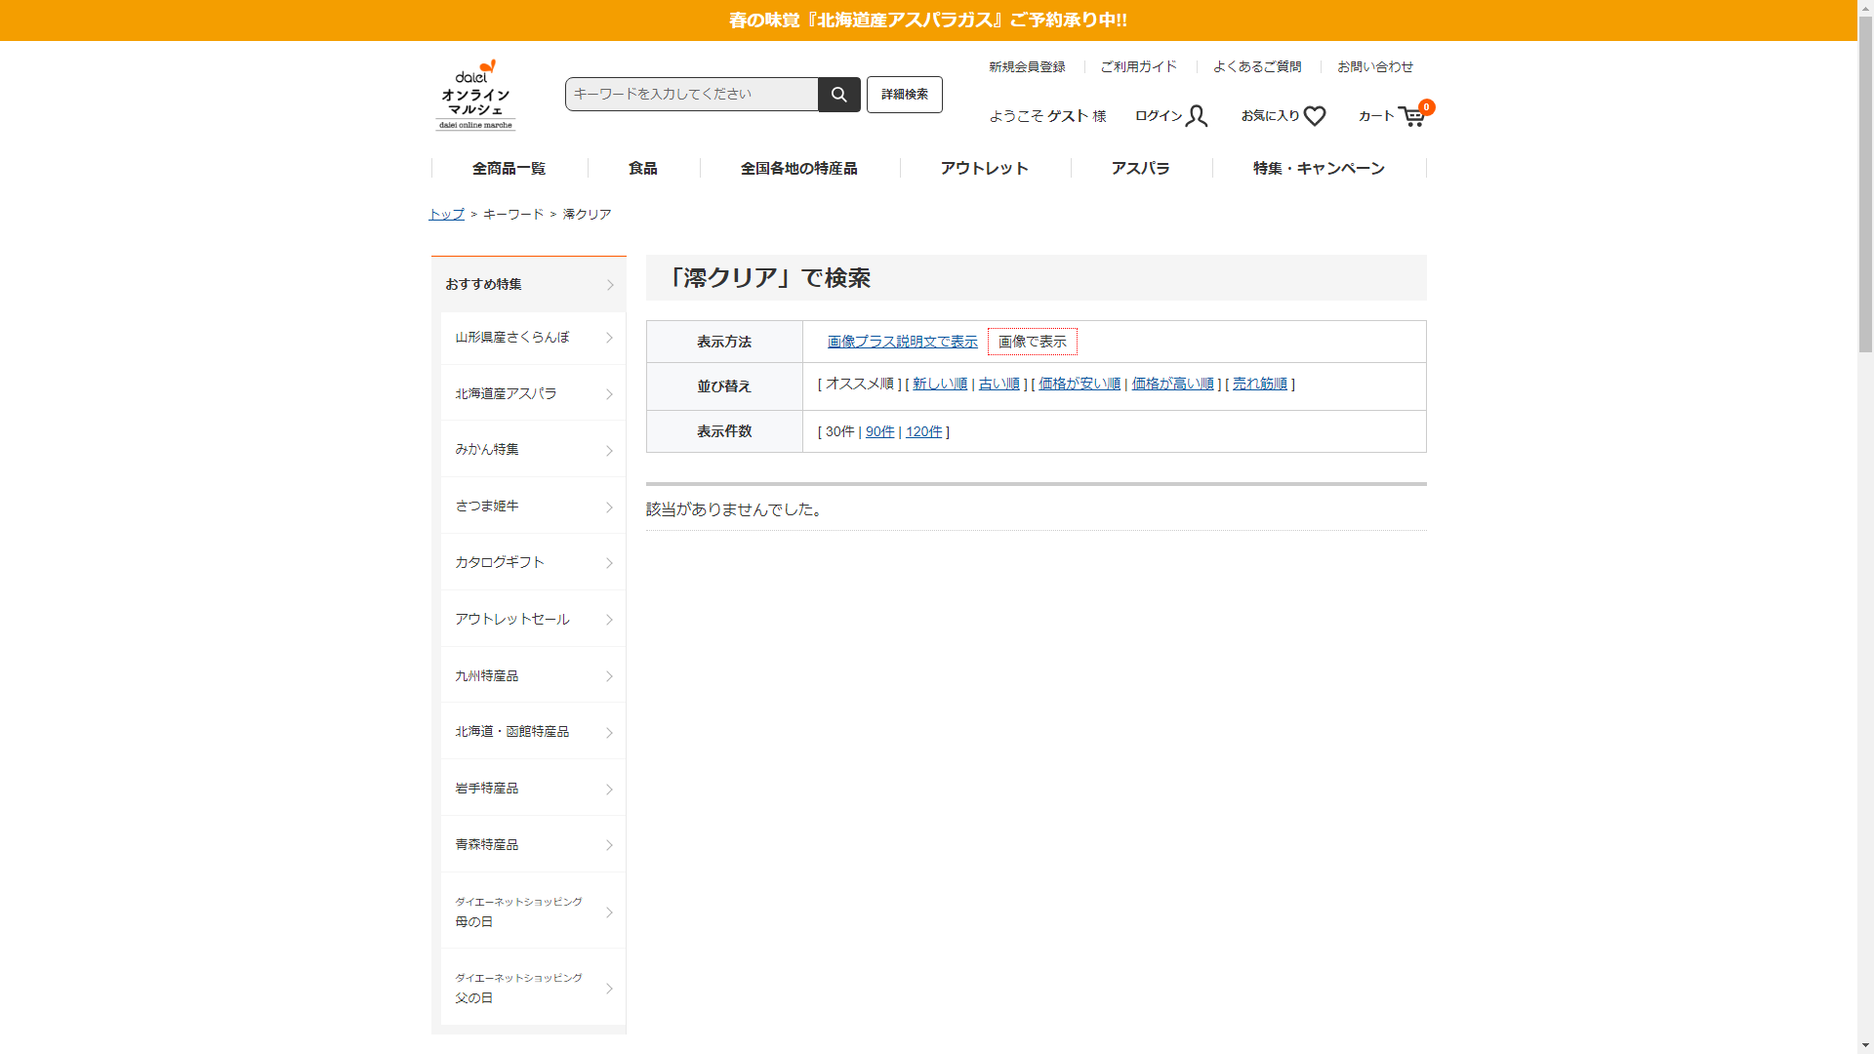Click the login user silhouette icon

coord(1197,116)
